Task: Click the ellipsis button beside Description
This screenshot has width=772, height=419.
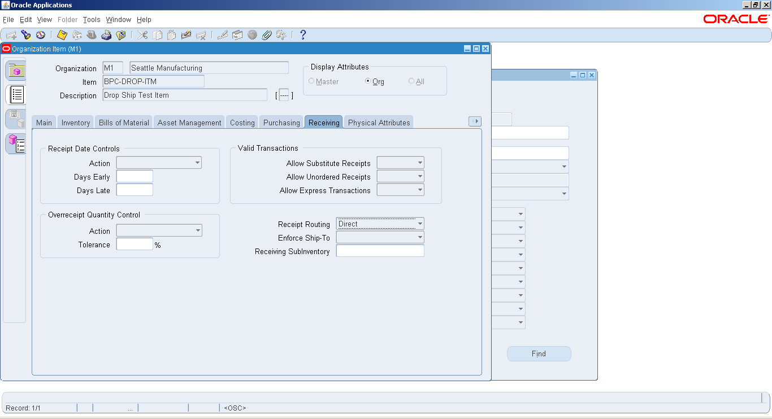Action: (x=284, y=95)
